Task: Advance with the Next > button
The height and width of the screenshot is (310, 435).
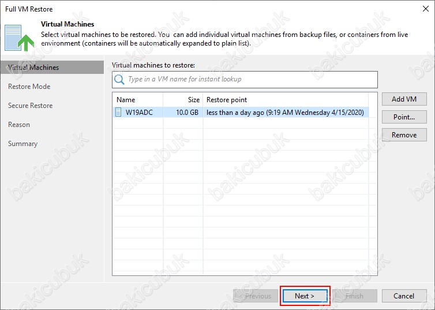Action: (305, 296)
